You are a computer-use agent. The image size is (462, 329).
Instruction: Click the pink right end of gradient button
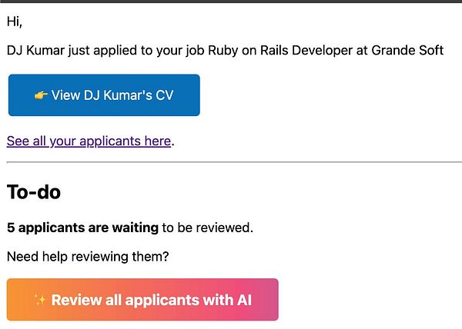tap(270, 300)
